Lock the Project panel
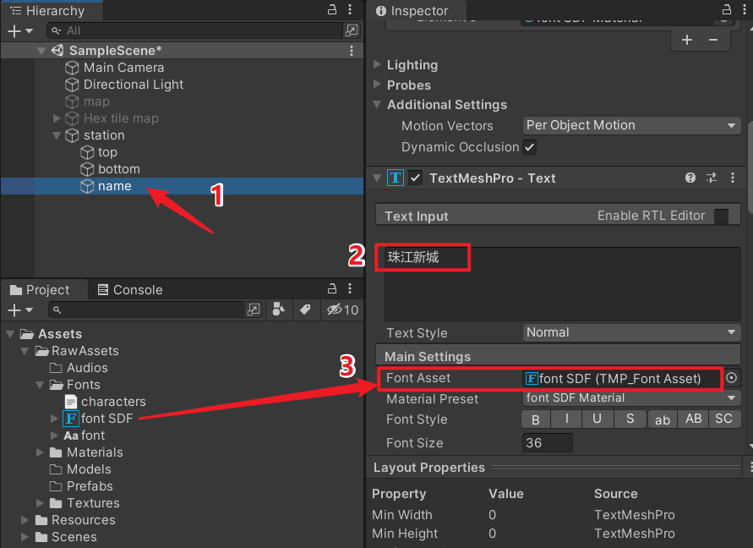753x548 pixels. click(332, 288)
